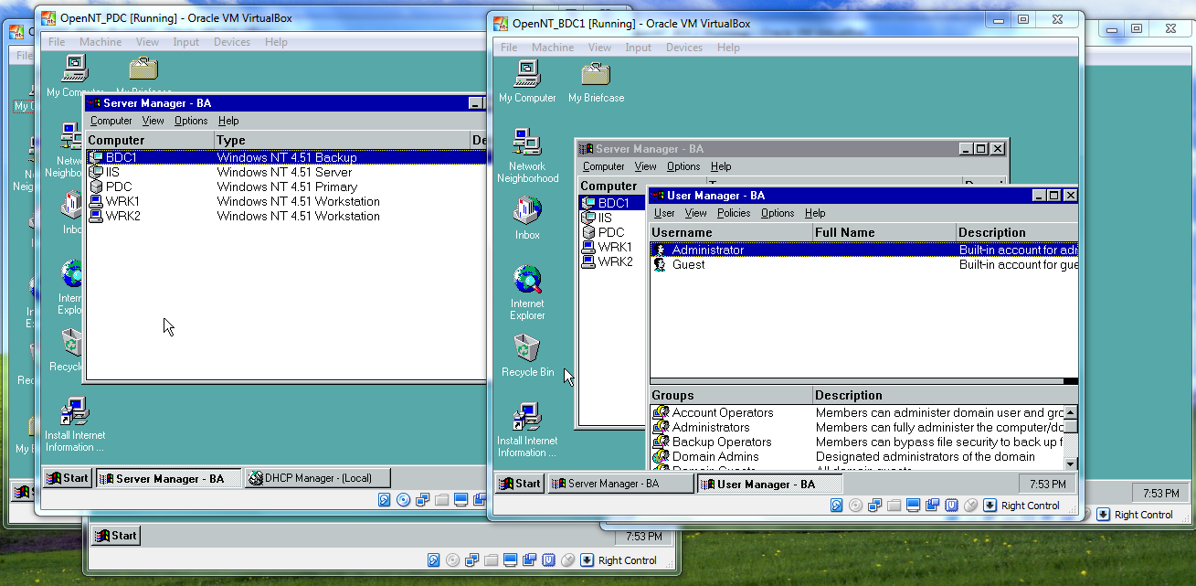Click Groups column header in User Manager
1196x586 pixels.
click(731, 395)
